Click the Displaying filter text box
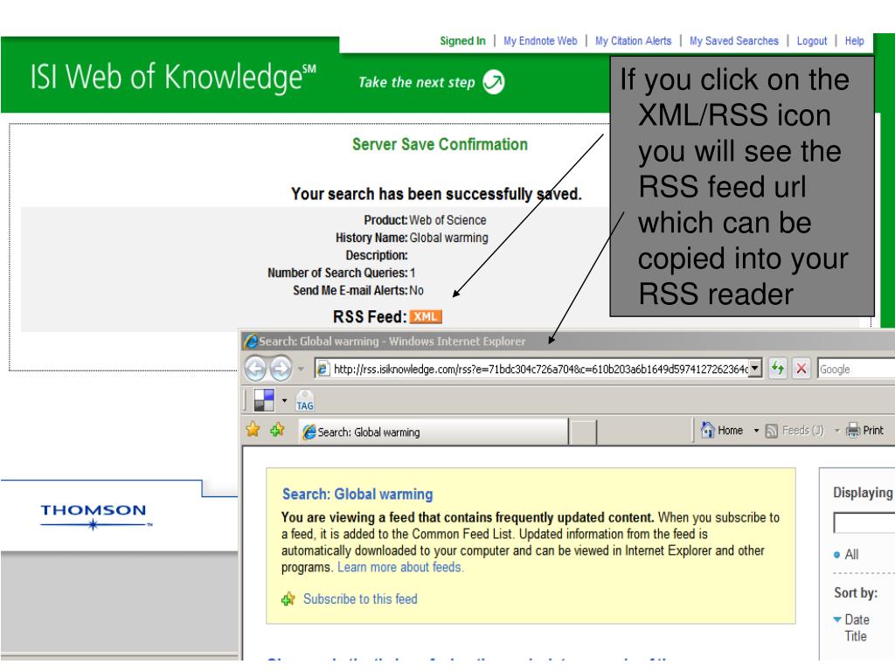895x671 pixels. tap(864, 522)
